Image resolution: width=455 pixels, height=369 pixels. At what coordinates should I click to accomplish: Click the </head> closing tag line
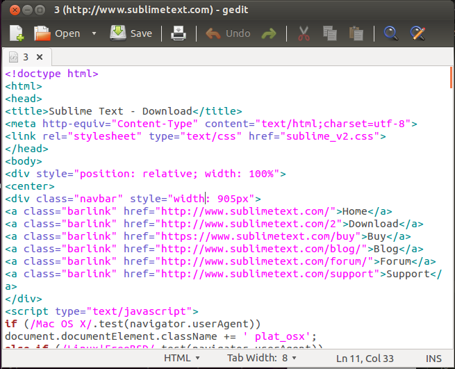point(26,149)
